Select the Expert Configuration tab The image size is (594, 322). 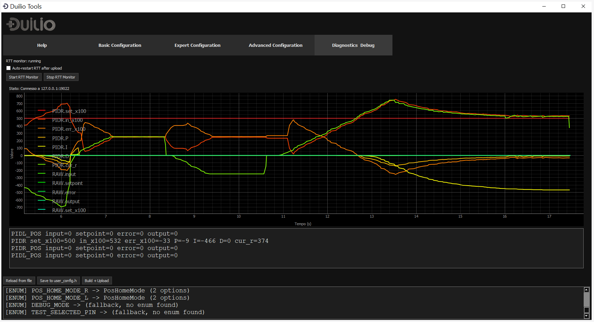click(x=197, y=45)
